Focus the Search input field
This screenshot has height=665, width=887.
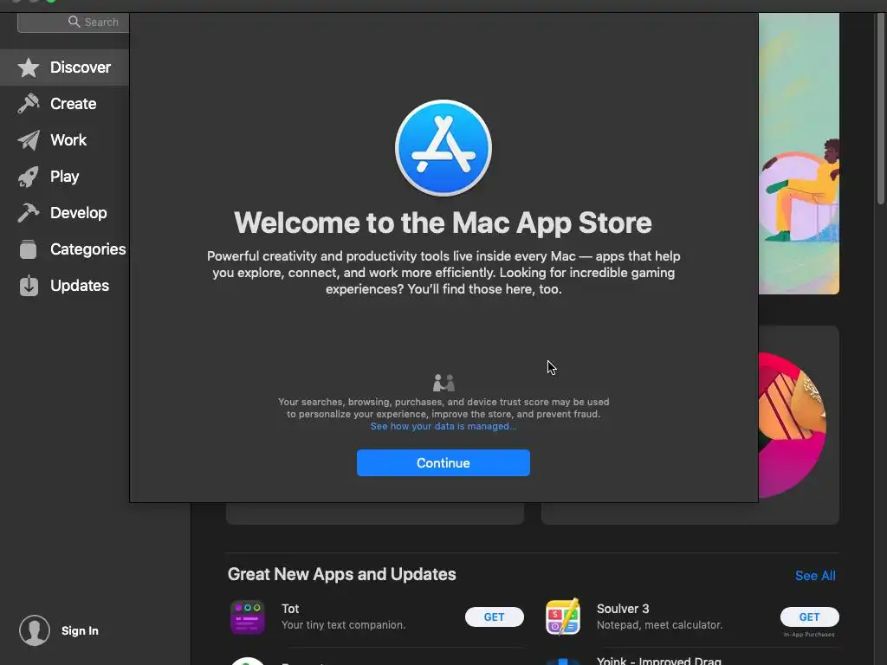coord(74,22)
